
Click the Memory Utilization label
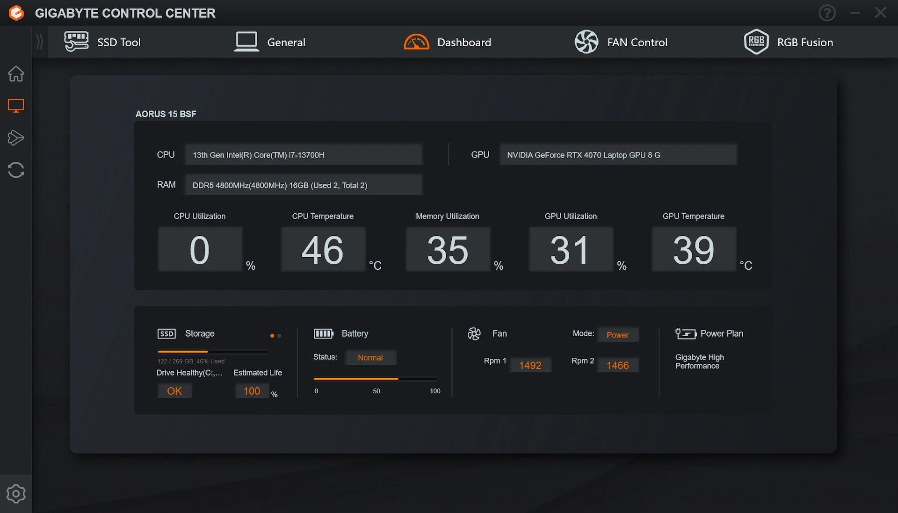pos(448,216)
